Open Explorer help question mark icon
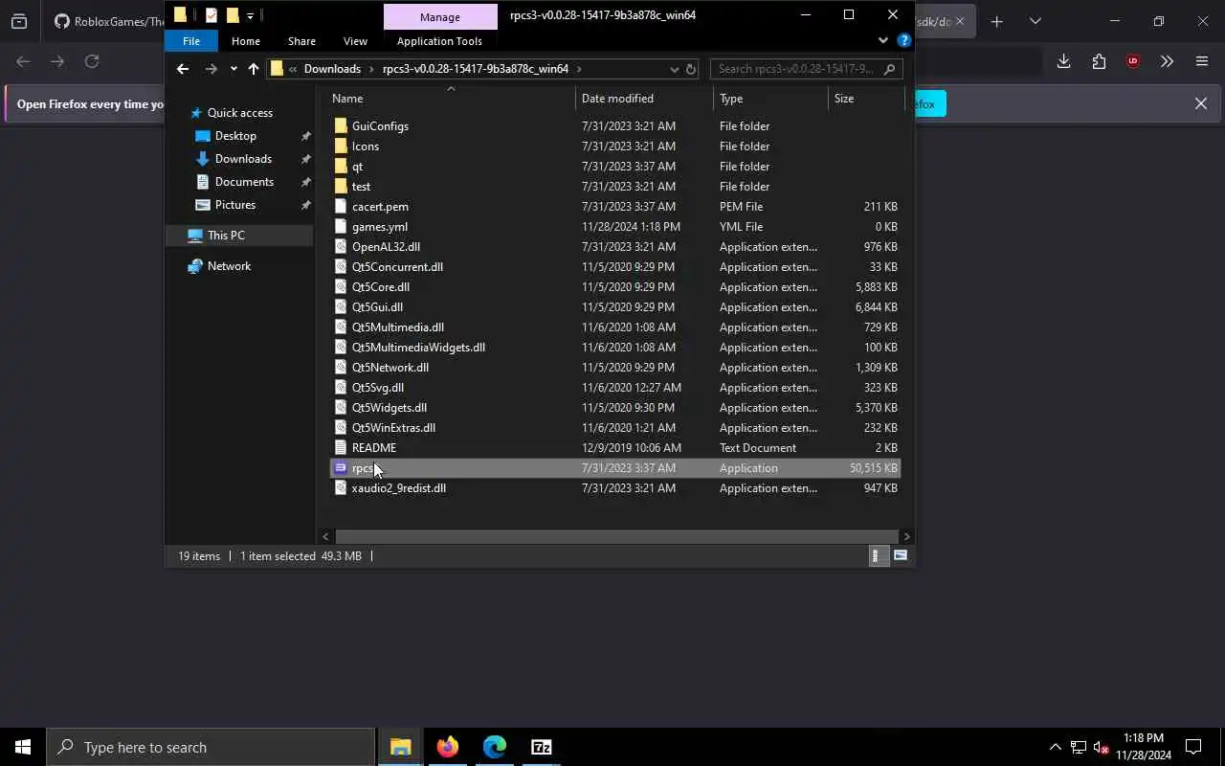Screen dimensions: 1225x766 [903, 41]
